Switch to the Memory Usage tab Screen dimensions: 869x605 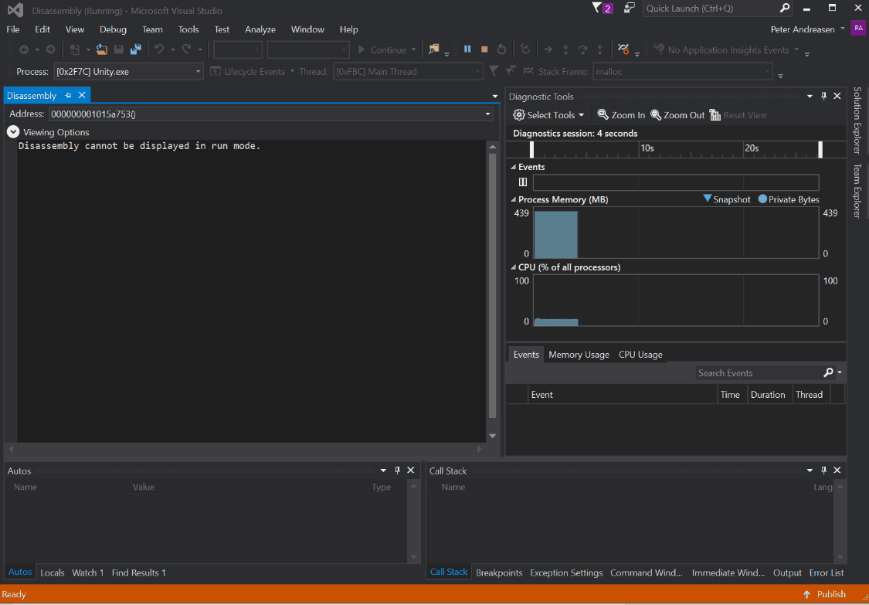(579, 354)
